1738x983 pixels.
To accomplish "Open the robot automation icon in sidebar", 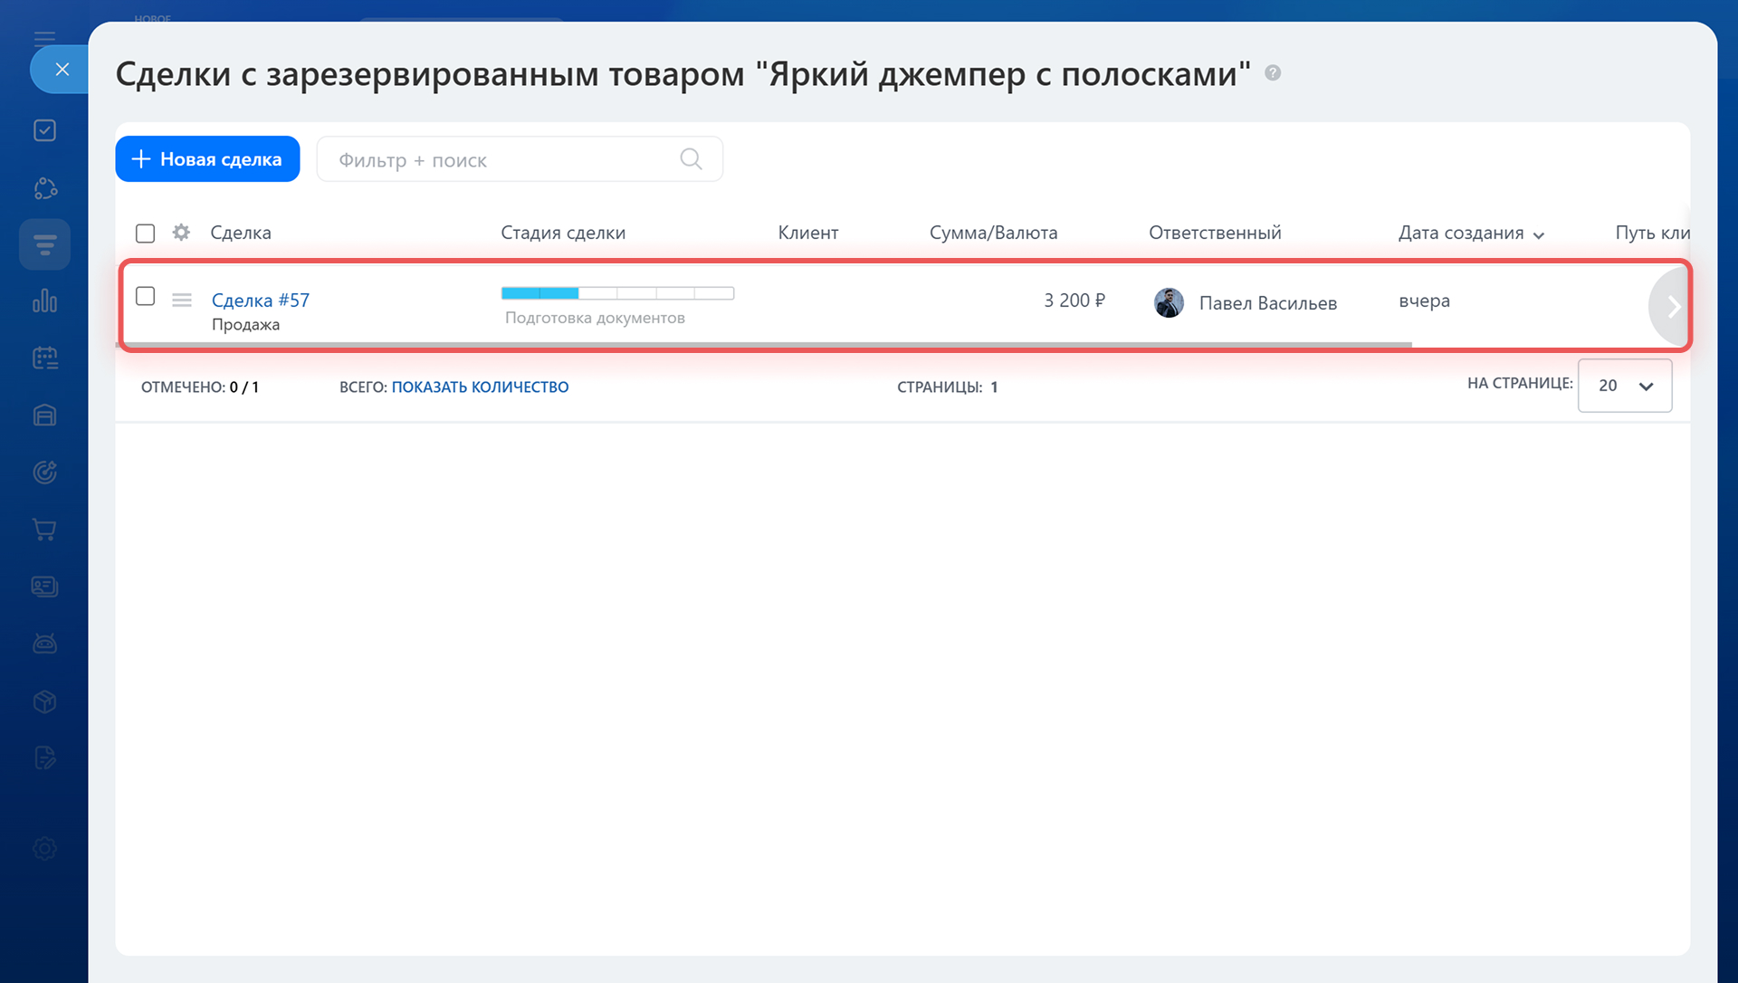I will (44, 644).
